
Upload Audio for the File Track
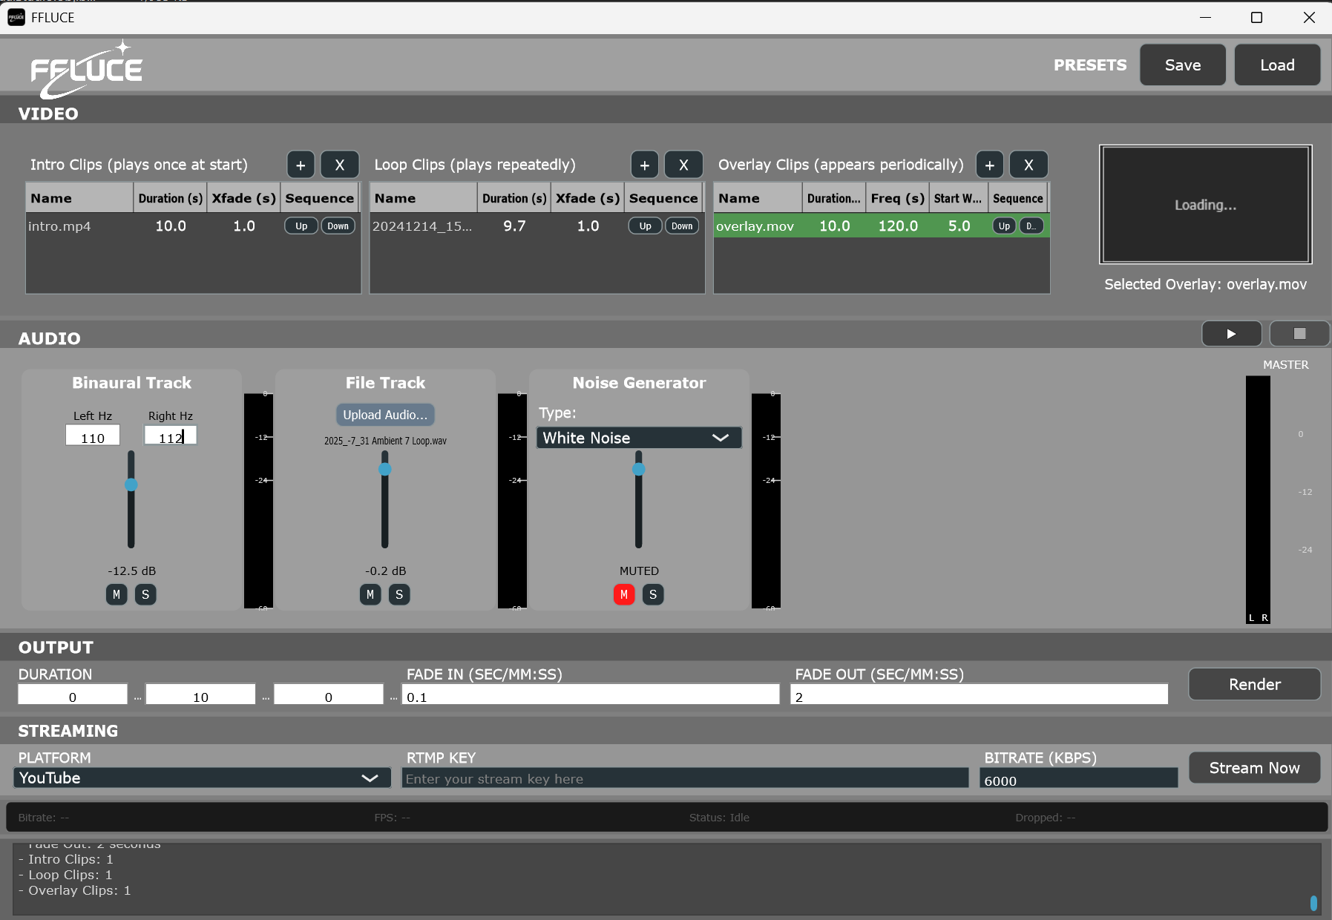point(385,415)
